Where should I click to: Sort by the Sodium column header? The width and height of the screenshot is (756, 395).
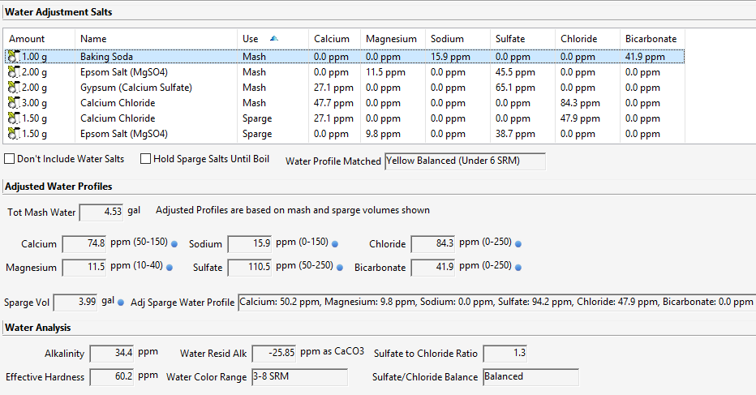point(458,39)
